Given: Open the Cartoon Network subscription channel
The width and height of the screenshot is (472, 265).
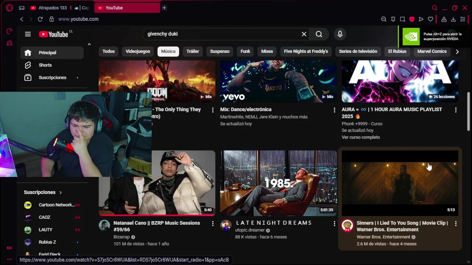Looking at the screenshot, I should 52,205.
